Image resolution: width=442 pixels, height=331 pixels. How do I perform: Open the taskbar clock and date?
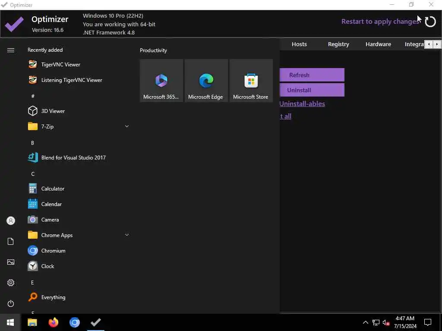coord(405,322)
